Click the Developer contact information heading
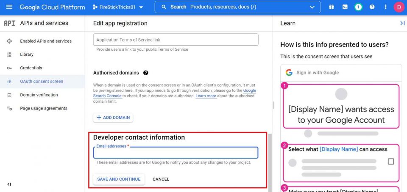 coord(139,137)
